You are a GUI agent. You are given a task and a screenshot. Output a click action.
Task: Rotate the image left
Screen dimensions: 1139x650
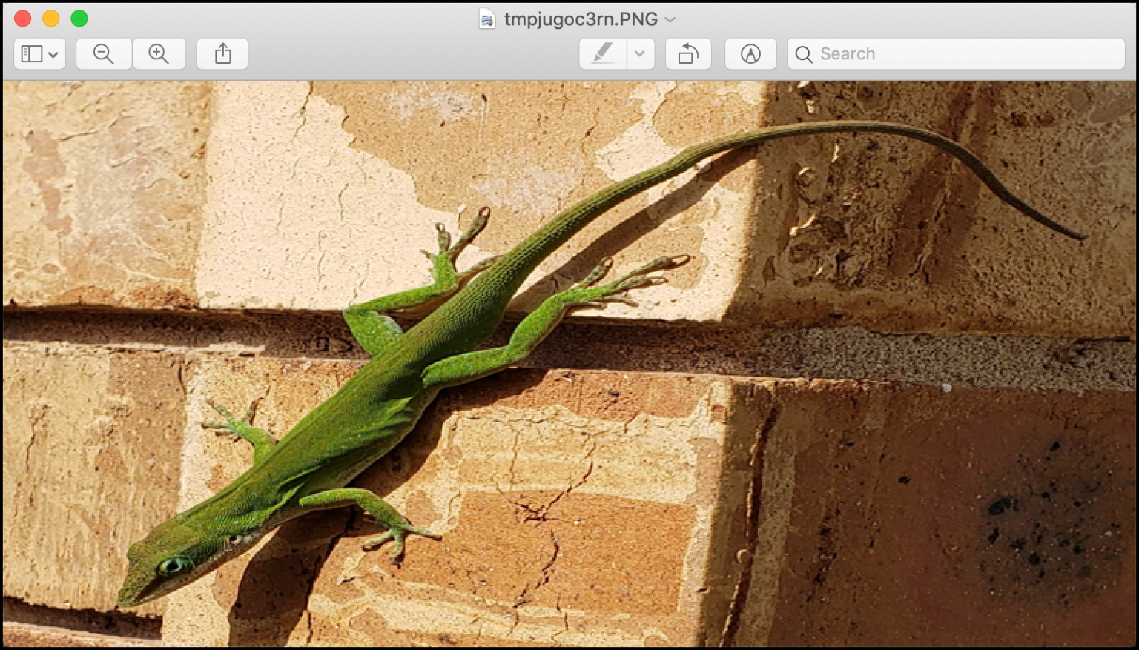click(688, 54)
